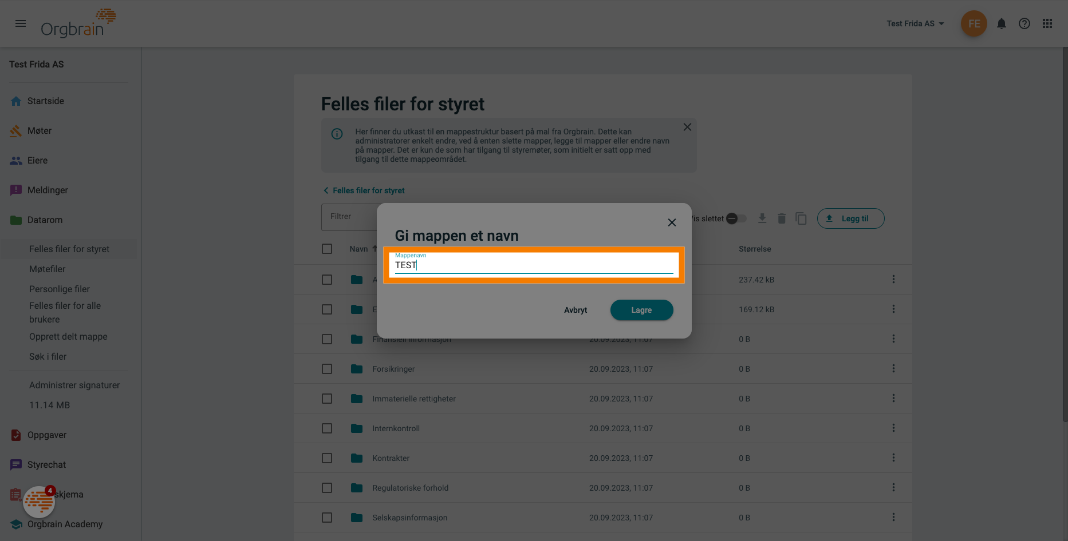Open more options for Internkontroll
The height and width of the screenshot is (541, 1068).
[893, 428]
